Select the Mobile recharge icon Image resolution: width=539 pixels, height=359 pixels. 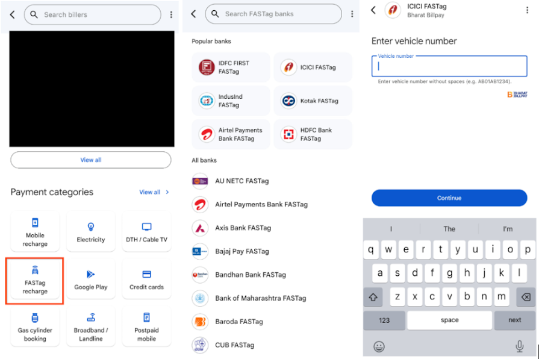(x=35, y=223)
